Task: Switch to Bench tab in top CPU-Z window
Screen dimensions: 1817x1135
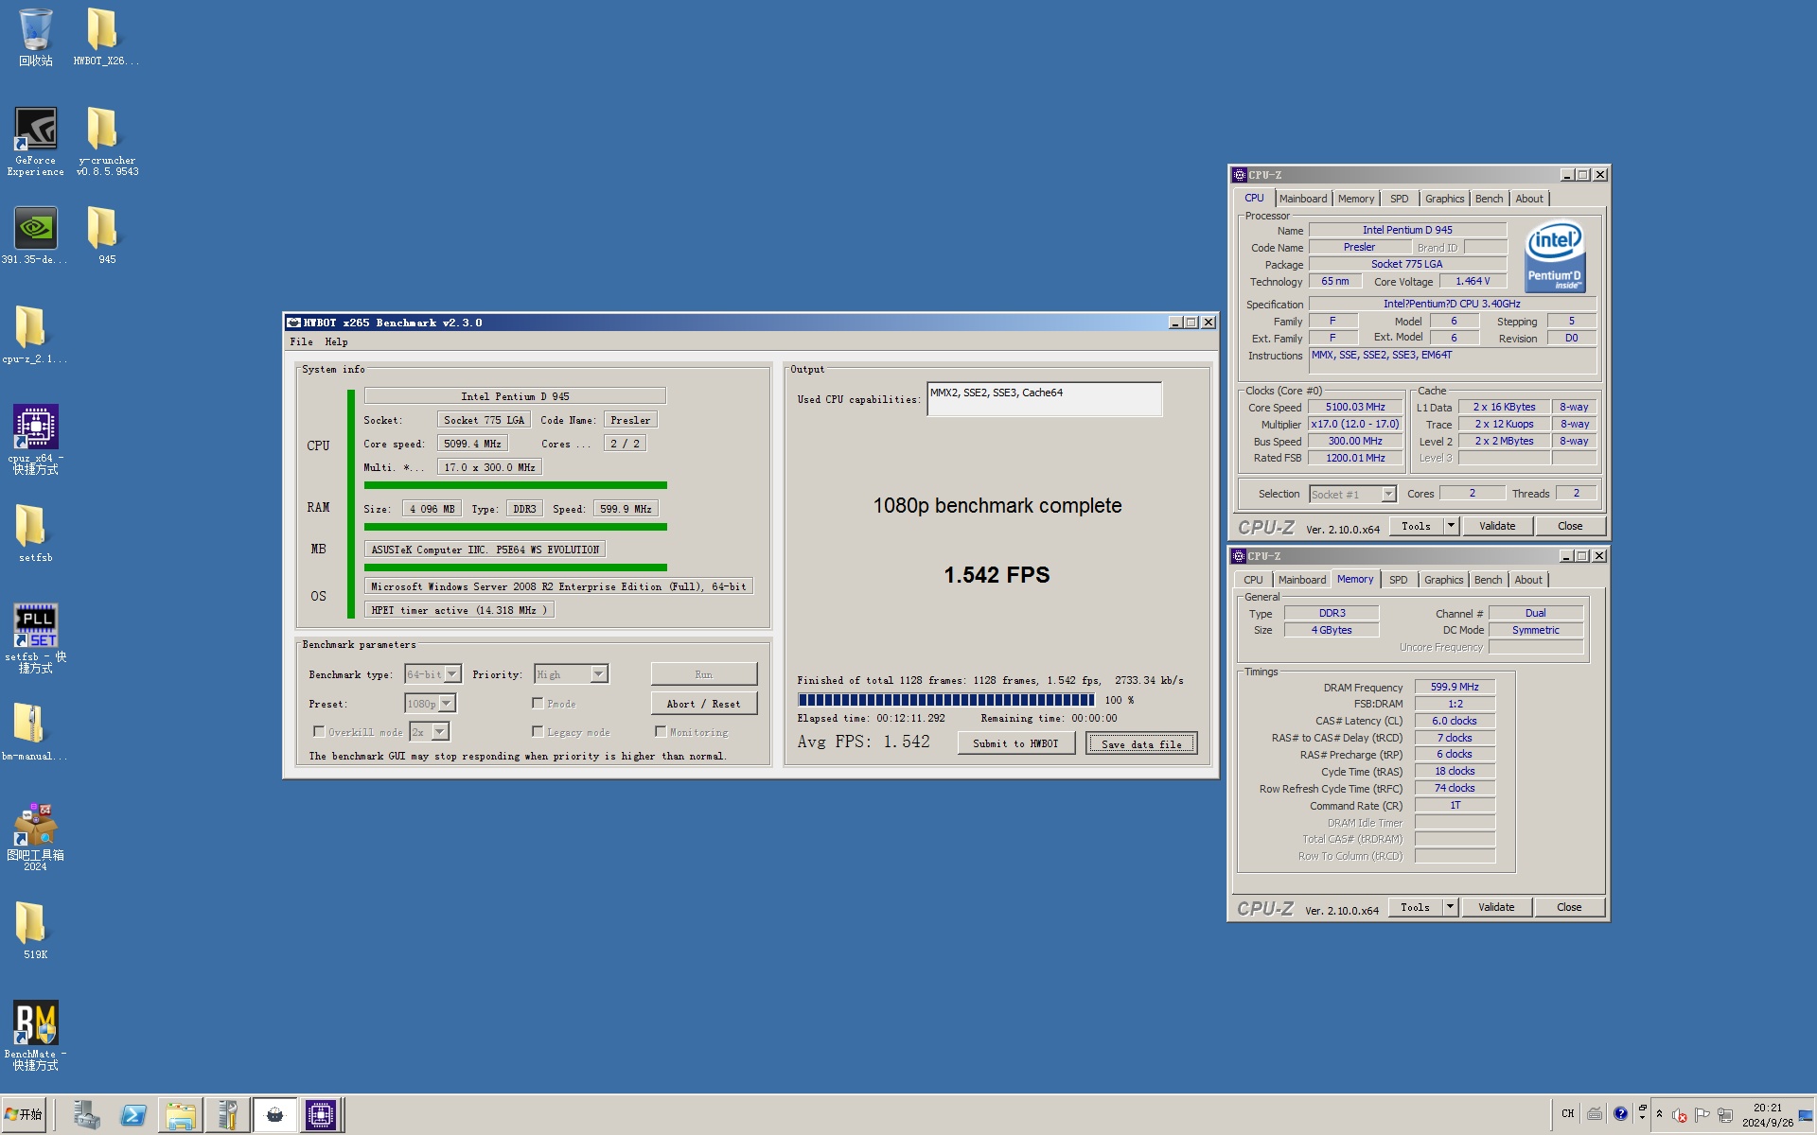Action: click(x=1489, y=199)
